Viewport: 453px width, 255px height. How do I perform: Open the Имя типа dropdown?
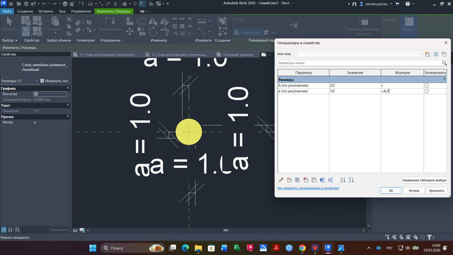418,54
